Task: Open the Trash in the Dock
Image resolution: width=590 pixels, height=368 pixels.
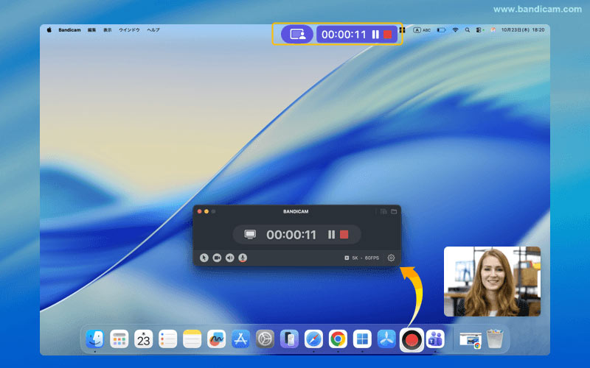Action: coord(494,339)
